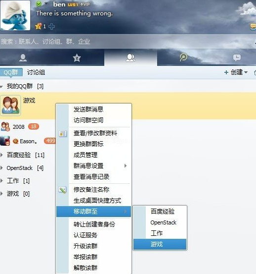Click the blue plus icon under signature
The height and width of the screenshot is (274, 256).
[x=51, y=26]
